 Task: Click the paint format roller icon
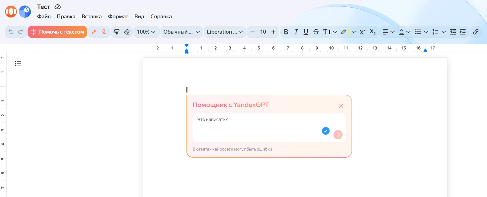click(x=116, y=32)
